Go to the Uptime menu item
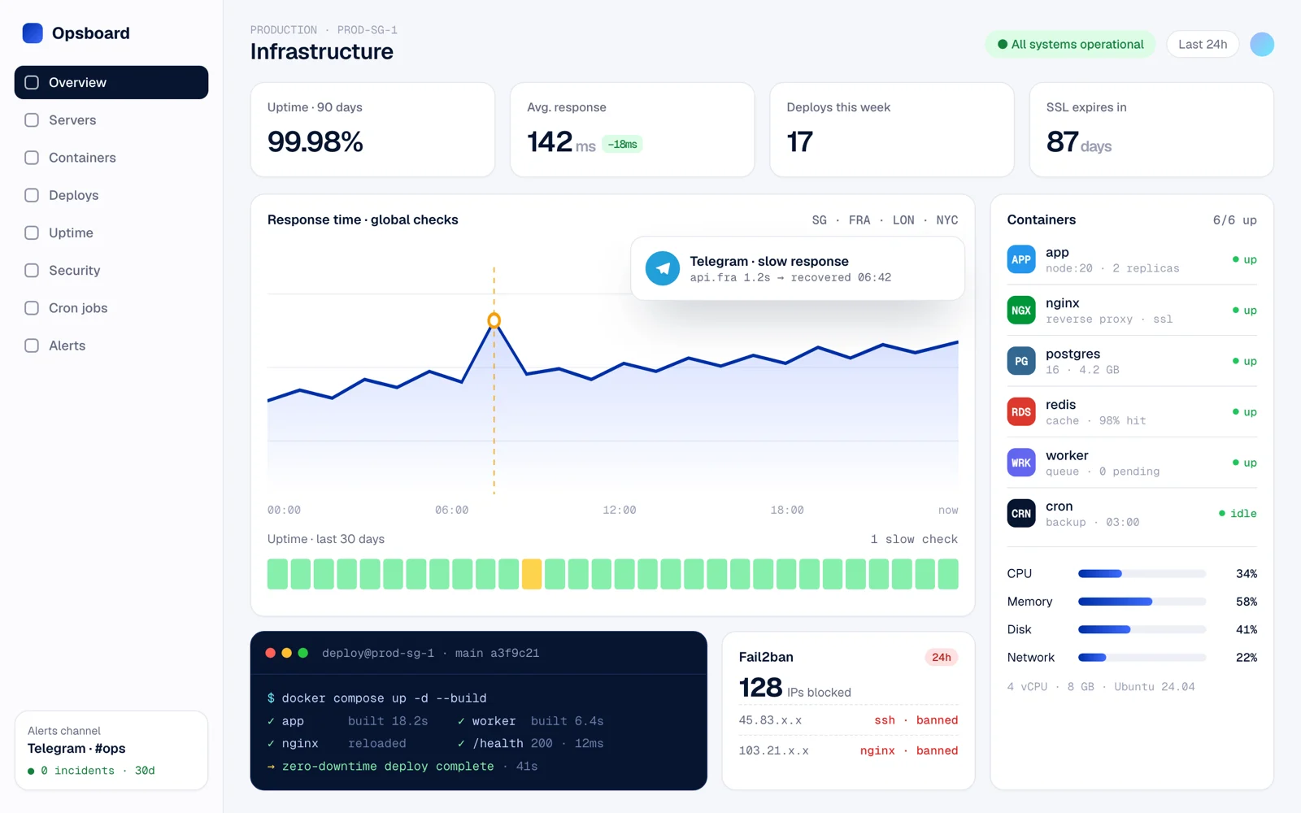Image resolution: width=1301 pixels, height=813 pixels. click(x=111, y=233)
